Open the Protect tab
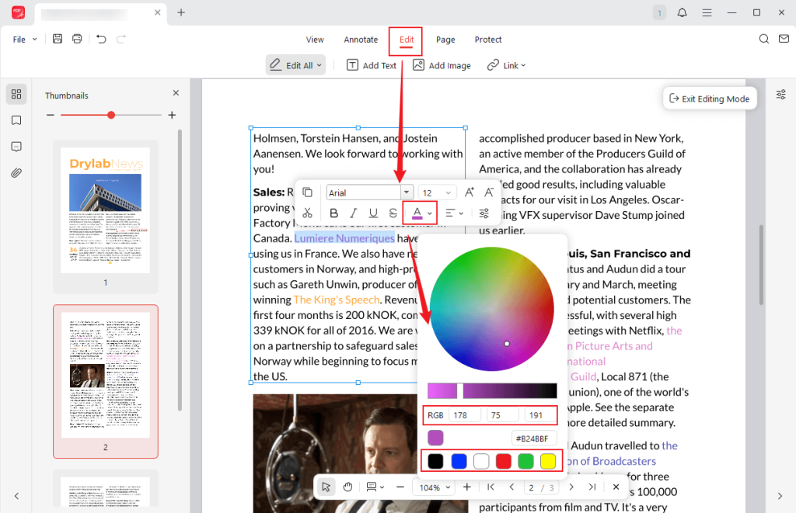Viewport: 796px width, 513px height. pyautogui.click(x=488, y=40)
